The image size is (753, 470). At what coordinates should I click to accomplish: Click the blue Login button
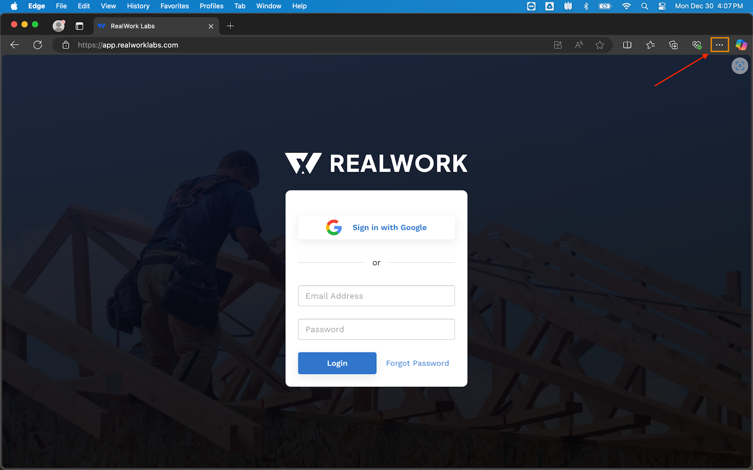(337, 363)
